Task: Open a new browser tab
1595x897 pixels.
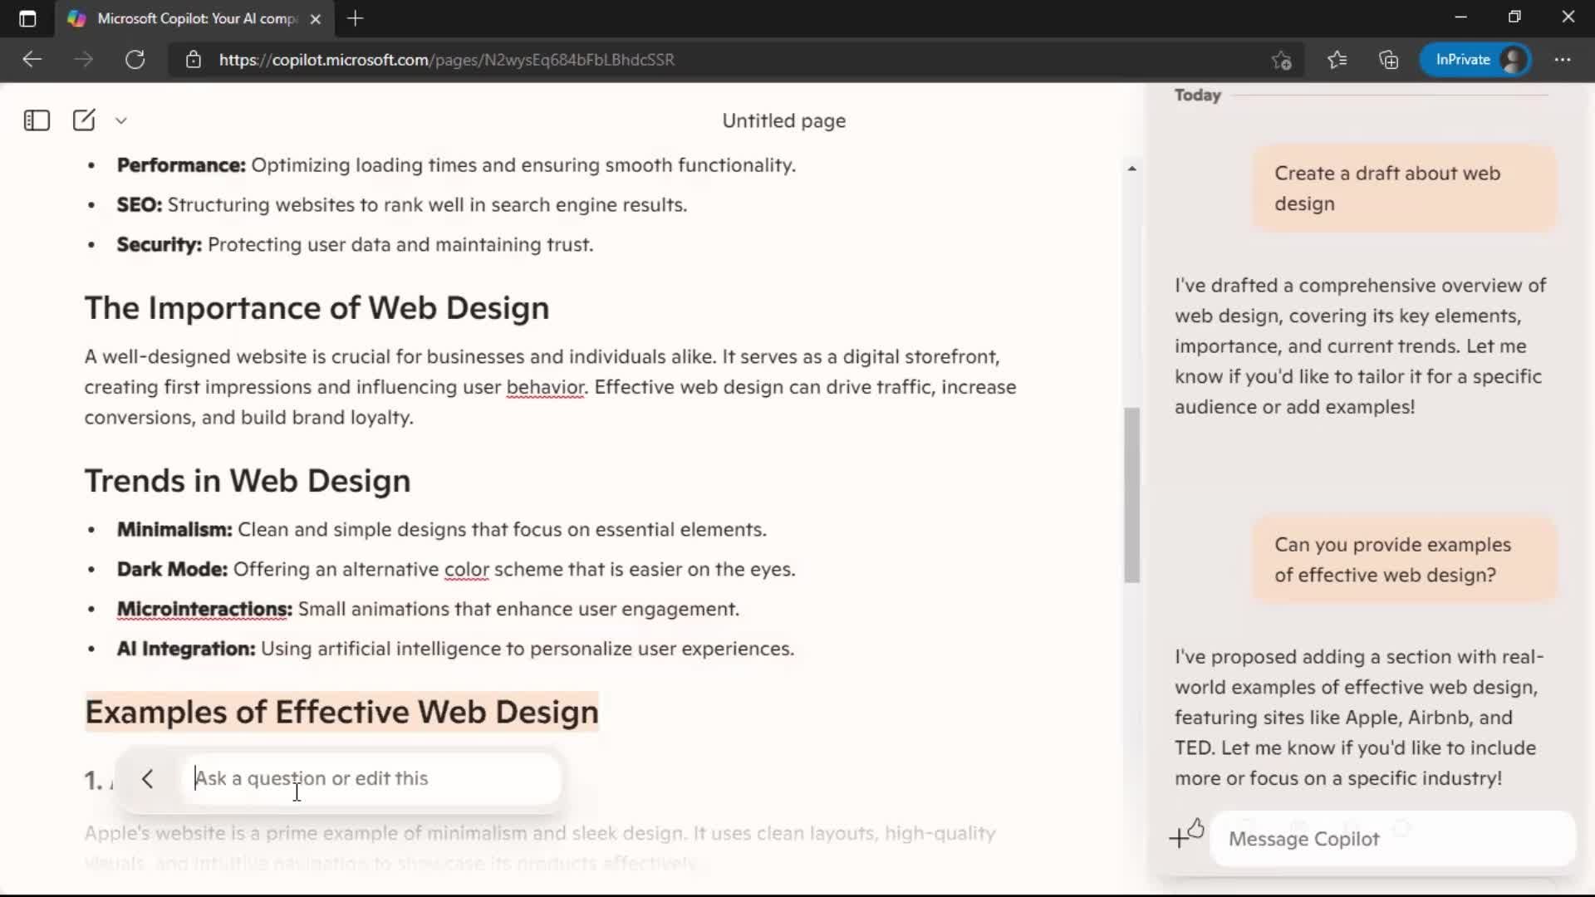Action: [x=356, y=18]
